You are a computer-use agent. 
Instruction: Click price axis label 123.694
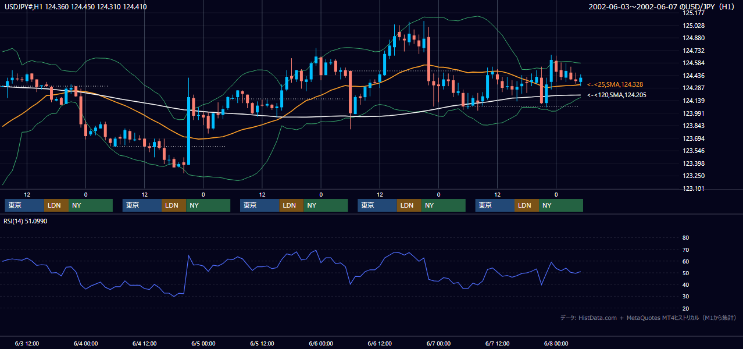[694, 138]
